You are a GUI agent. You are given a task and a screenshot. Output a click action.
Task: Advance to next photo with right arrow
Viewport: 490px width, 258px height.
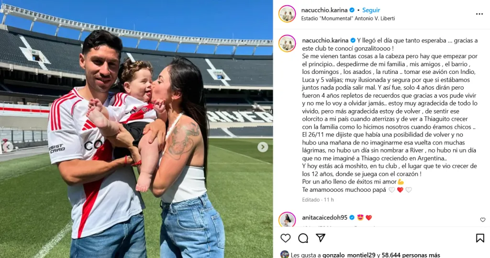pos(263,147)
